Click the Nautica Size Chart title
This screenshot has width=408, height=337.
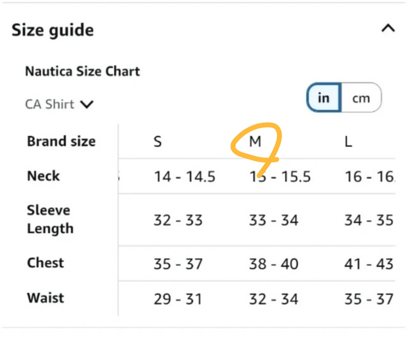tap(82, 71)
